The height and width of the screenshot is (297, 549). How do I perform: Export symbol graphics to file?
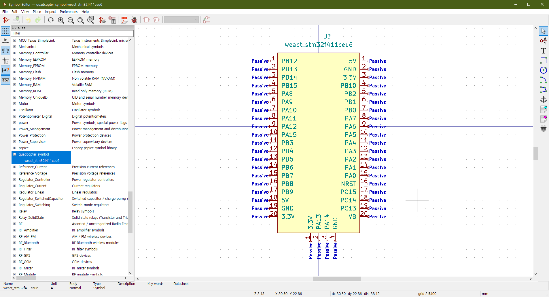click(543, 119)
